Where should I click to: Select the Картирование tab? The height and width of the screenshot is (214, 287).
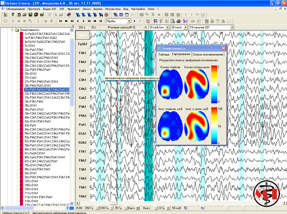[x=181, y=54]
